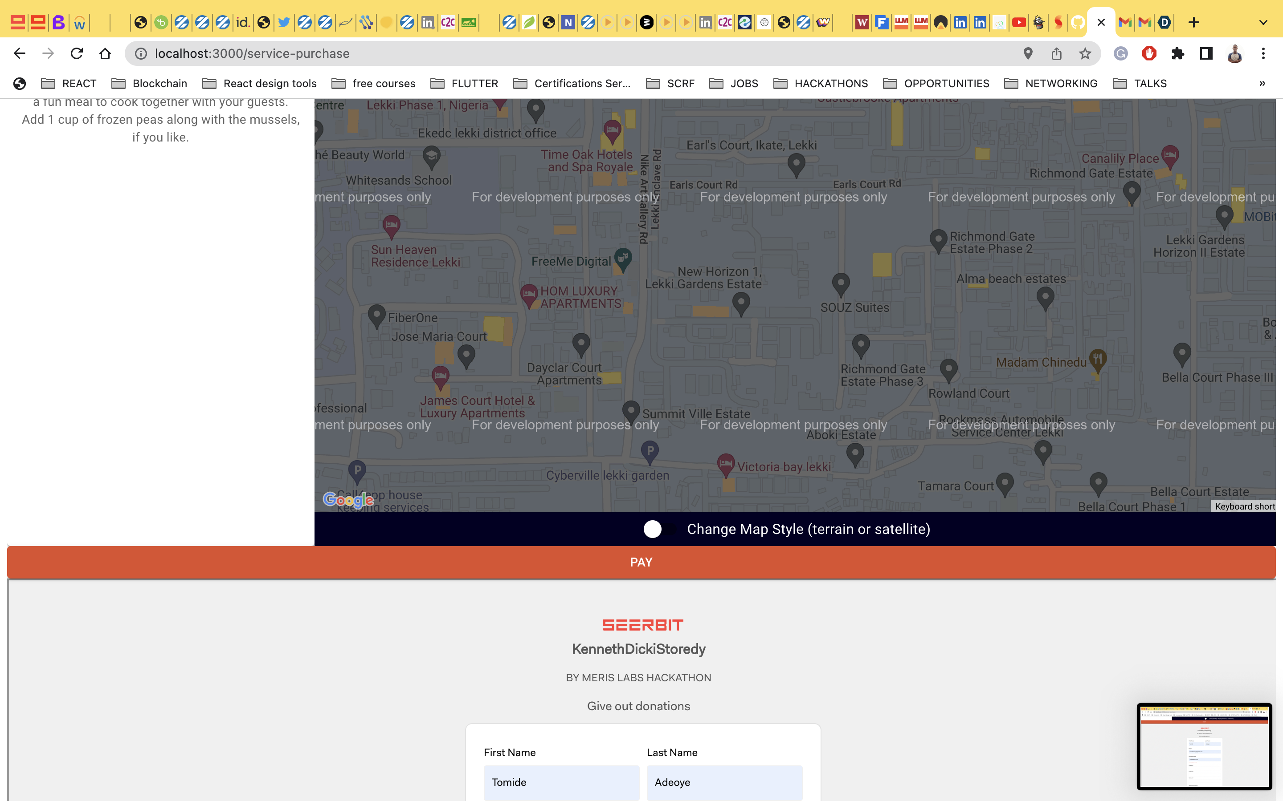Open the Grammarly extension icon

tap(1121, 53)
